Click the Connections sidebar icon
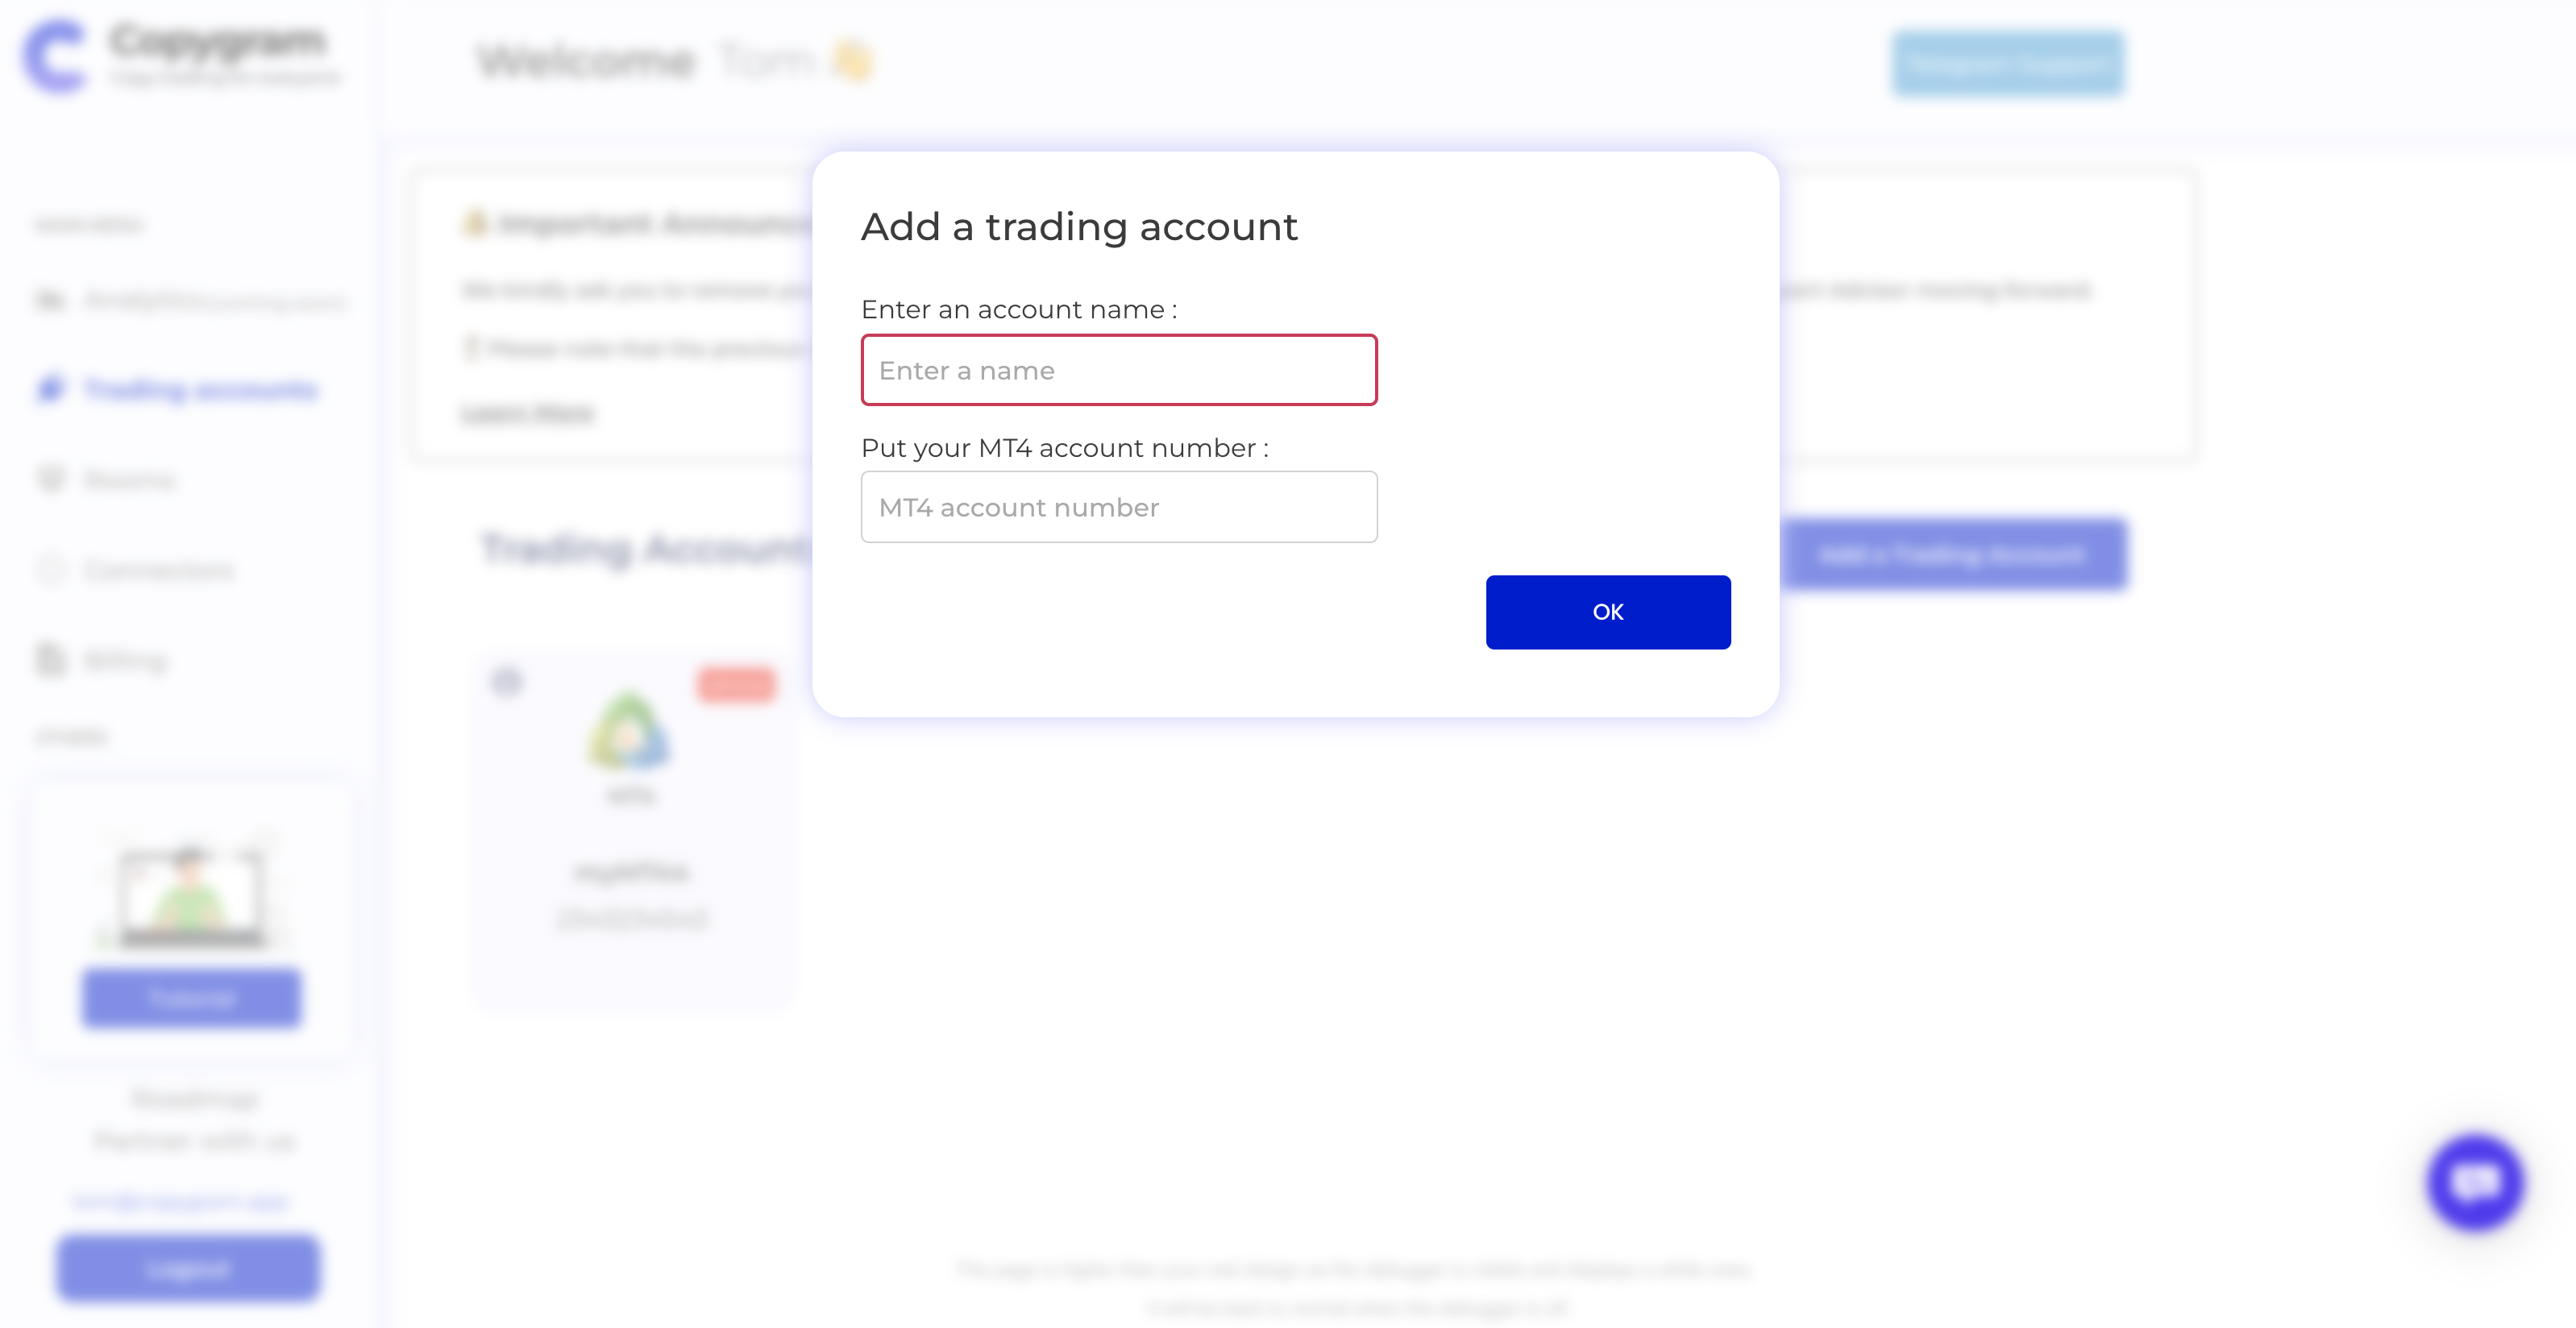This screenshot has height=1328, width=2576. tap(50, 569)
